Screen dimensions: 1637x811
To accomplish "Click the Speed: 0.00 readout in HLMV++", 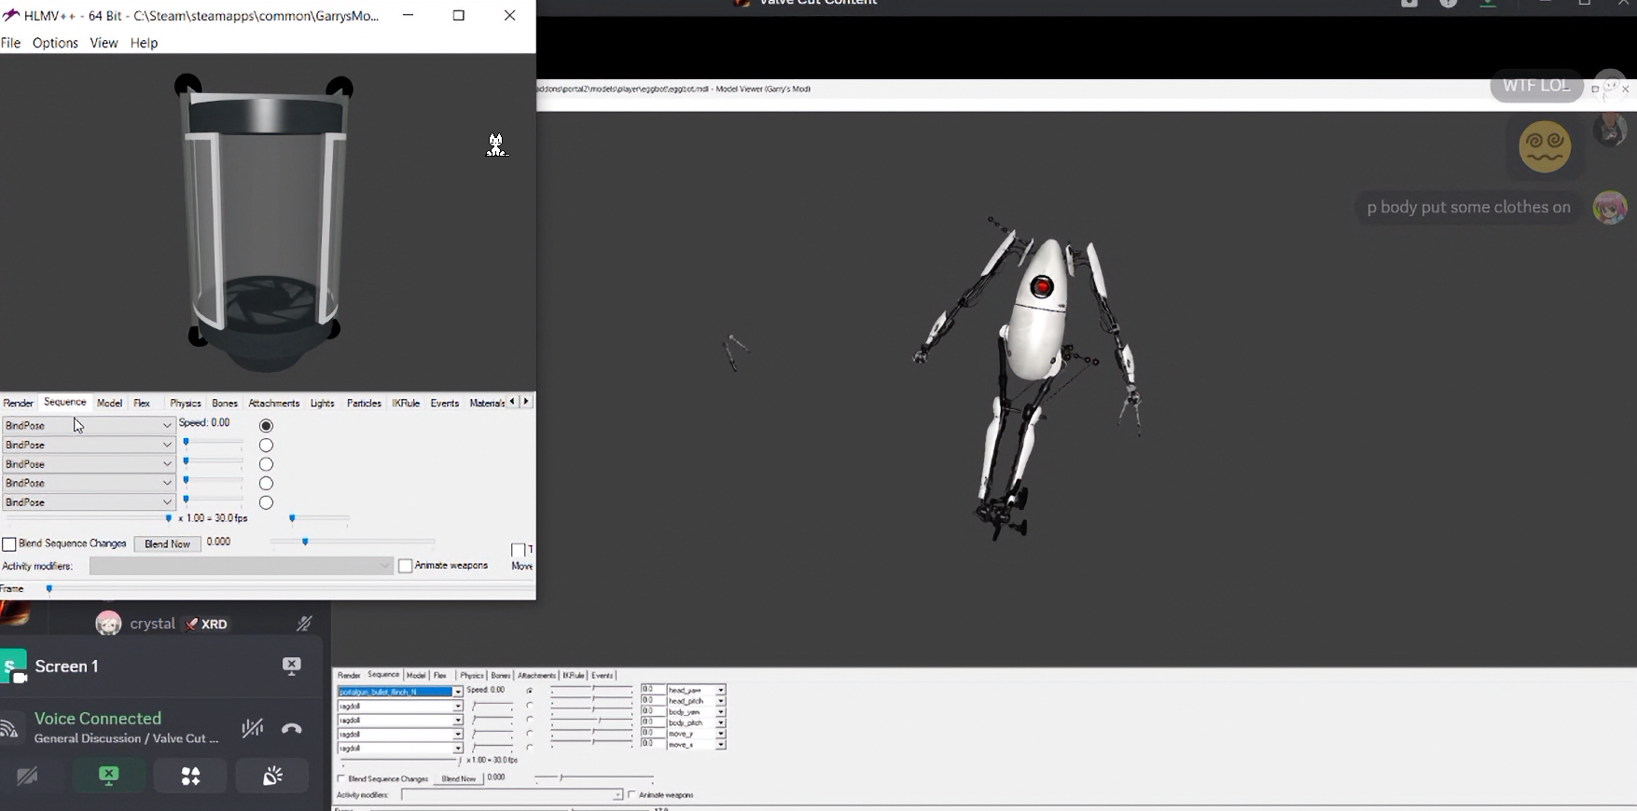I will pos(204,423).
